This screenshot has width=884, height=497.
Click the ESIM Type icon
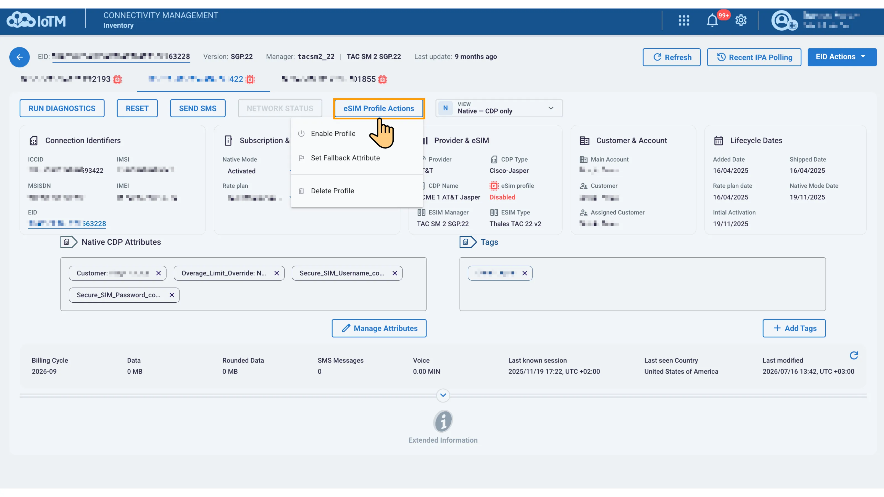[x=494, y=213]
